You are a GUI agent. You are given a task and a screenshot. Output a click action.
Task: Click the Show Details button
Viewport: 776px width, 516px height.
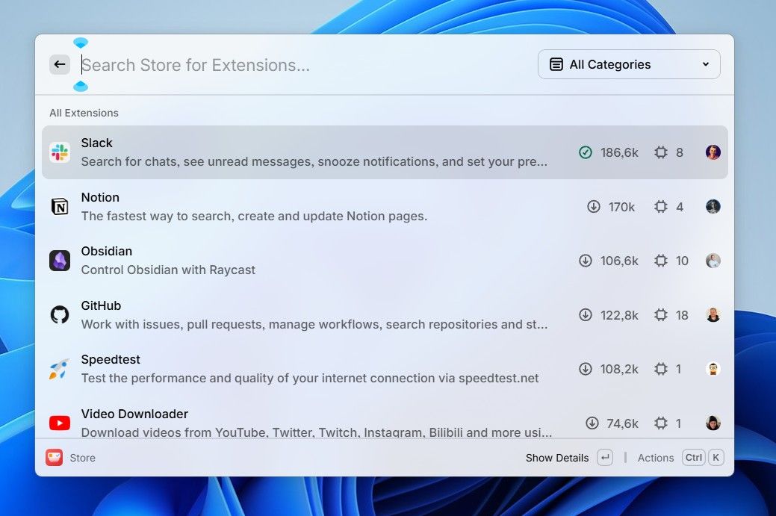[x=556, y=457]
